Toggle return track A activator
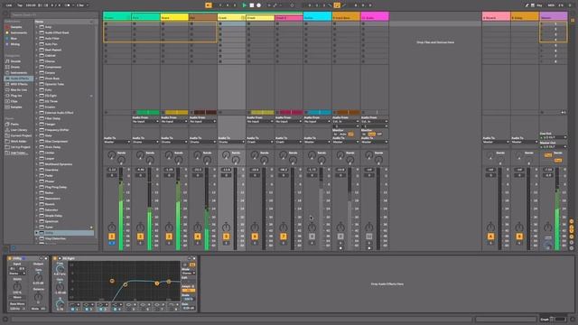578x325 pixels. (x=490, y=237)
